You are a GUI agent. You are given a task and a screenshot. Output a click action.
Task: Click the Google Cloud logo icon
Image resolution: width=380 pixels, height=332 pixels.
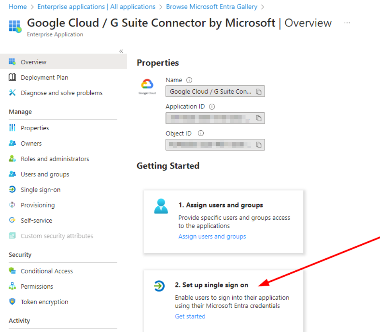pos(147,85)
